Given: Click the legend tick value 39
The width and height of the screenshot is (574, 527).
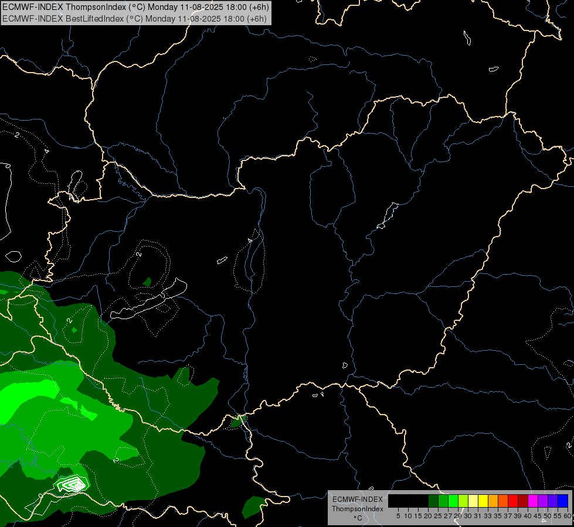Looking at the screenshot, I should [517, 516].
